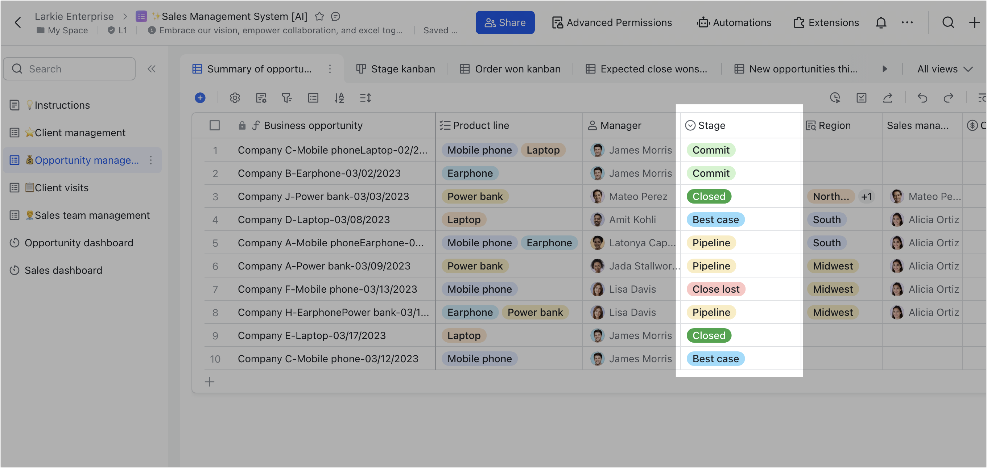Click the green Closed tag in row 3
987x468 pixels.
click(709, 196)
